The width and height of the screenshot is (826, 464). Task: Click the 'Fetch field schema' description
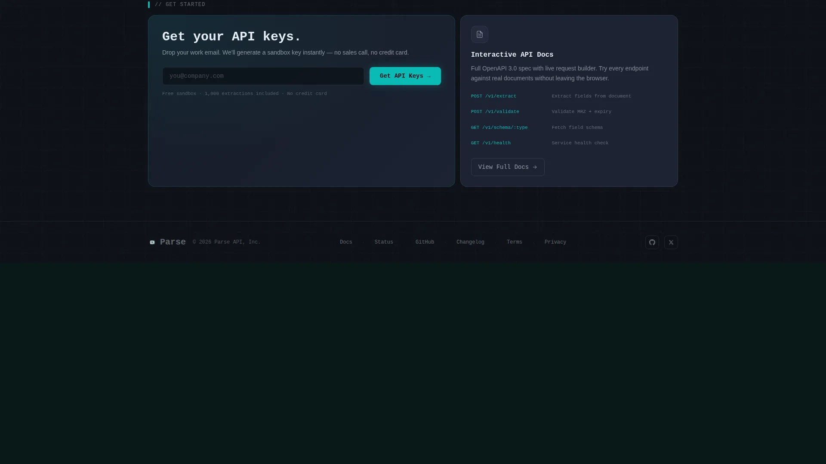coord(577,128)
